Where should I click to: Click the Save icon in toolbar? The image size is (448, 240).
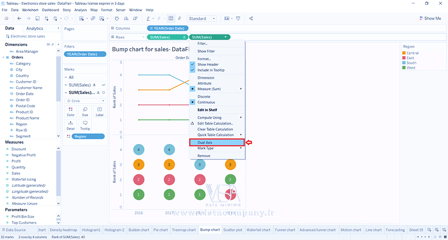37,18
